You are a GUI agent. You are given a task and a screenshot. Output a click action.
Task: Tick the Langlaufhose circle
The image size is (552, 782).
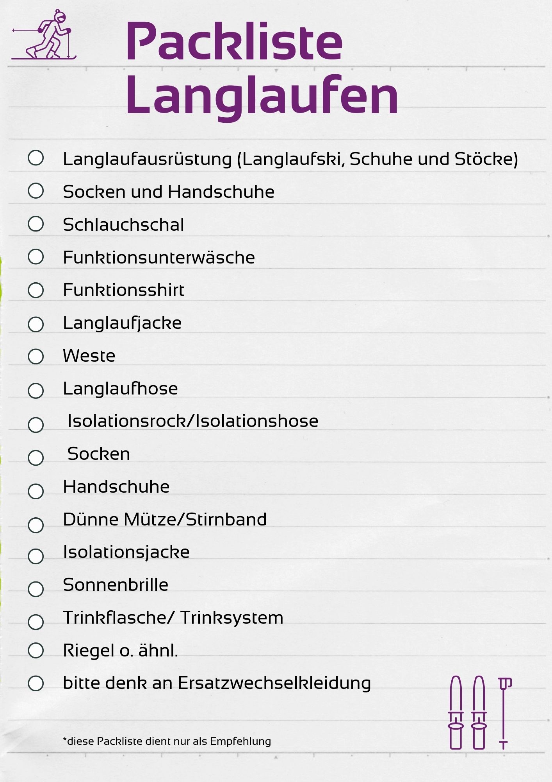point(36,390)
